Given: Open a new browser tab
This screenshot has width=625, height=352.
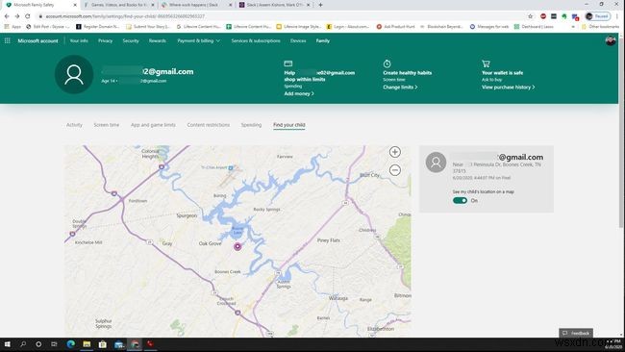Looking at the screenshot, I should click(x=320, y=5).
